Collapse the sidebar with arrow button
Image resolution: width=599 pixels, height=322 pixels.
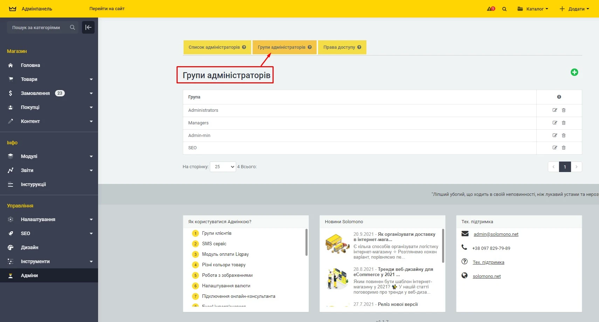88,27
